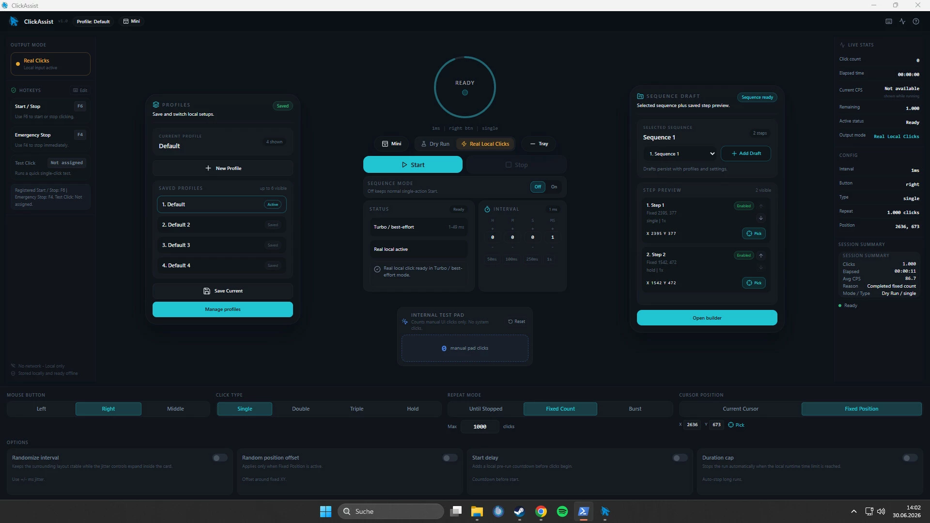The width and height of the screenshot is (930, 523).
Task: Click the X coordinate field showing 2636
Action: [x=693, y=425]
